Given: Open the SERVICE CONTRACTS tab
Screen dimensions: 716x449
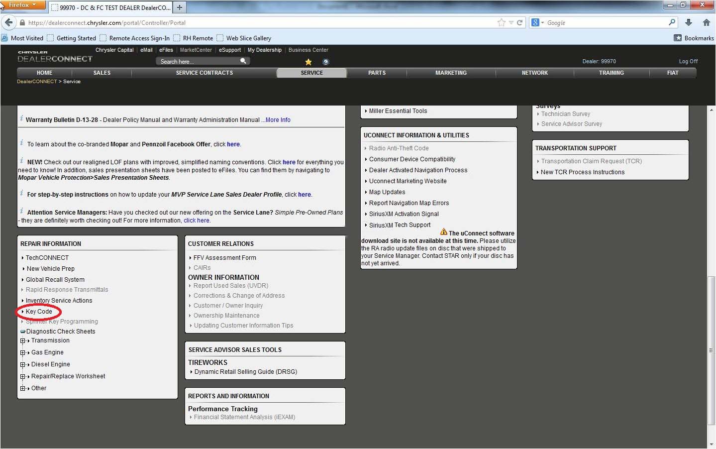Looking at the screenshot, I should pos(205,73).
